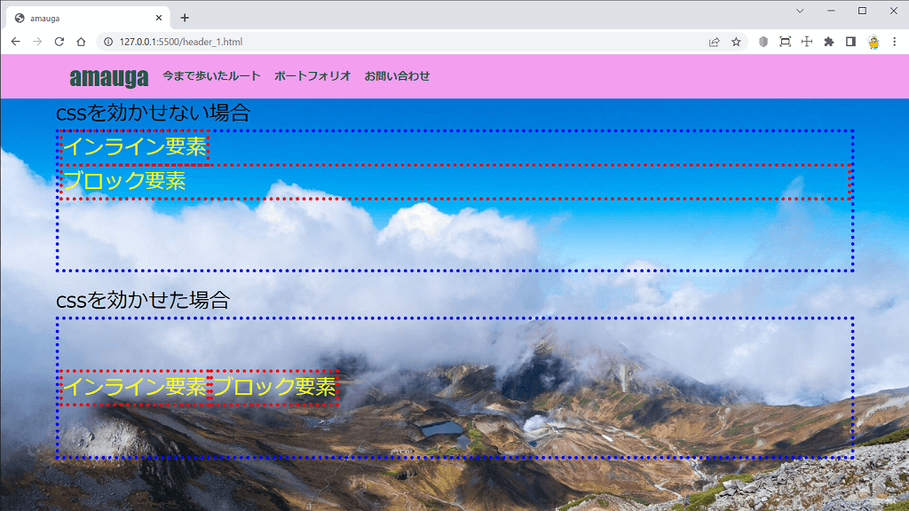Viewport: 909px width, 511px height.
Task: Open a new browser tab
Action: (x=185, y=18)
